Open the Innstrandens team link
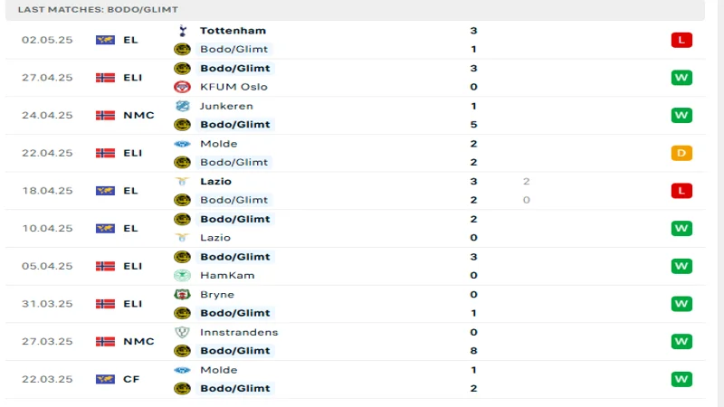Image resolution: width=724 pixels, height=407 pixels. pyautogui.click(x=239, y=332)
